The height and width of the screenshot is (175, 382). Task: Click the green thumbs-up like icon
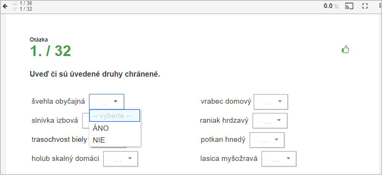tap(345, 50)
